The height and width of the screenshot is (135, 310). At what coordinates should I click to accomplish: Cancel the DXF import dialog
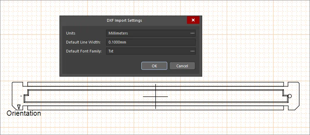pos(182,66)
